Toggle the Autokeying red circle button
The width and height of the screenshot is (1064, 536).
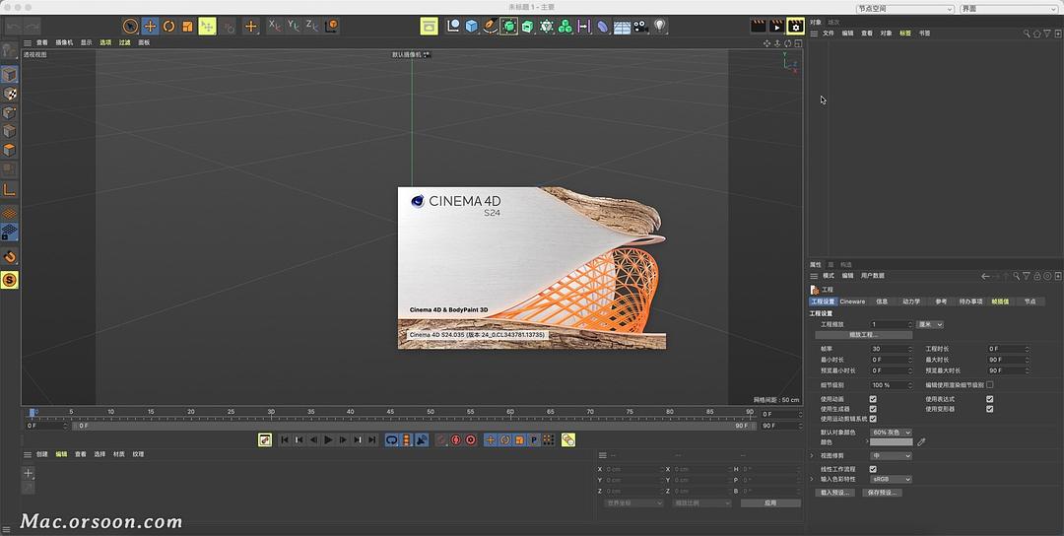click(x=456, y=440)
